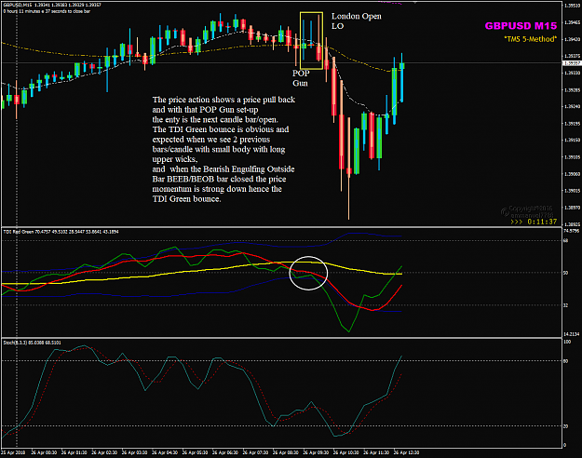
Task: Click the yellow 0:11:37 countdown timer
Action: pos(542,222)
